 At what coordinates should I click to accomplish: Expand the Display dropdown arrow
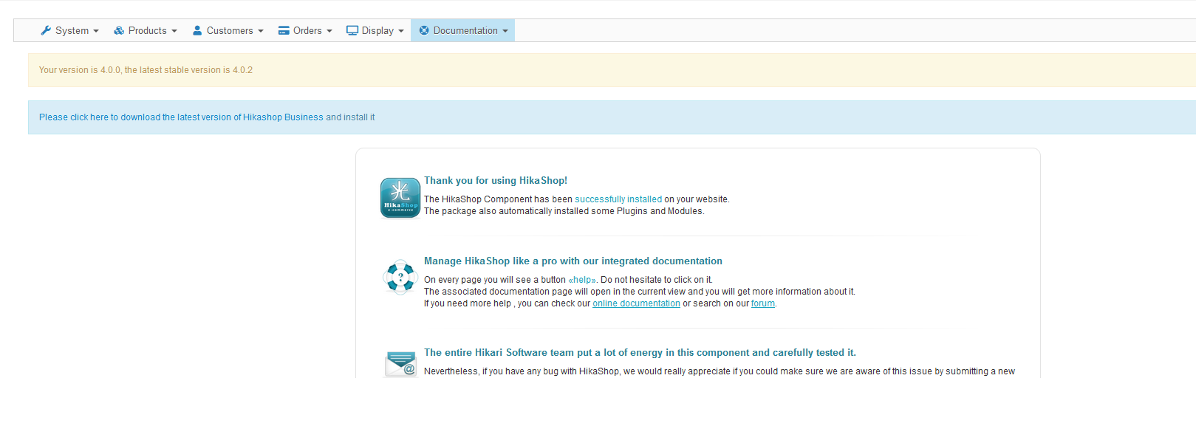[x=401, y=31]
